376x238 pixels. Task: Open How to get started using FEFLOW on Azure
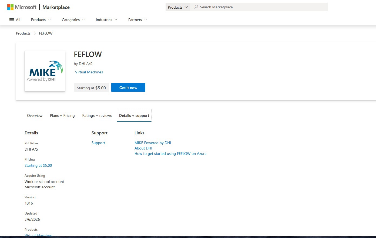click(170, 154)
